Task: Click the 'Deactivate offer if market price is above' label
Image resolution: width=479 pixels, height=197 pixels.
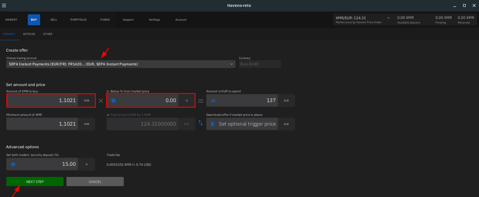Action: (234, 115)
